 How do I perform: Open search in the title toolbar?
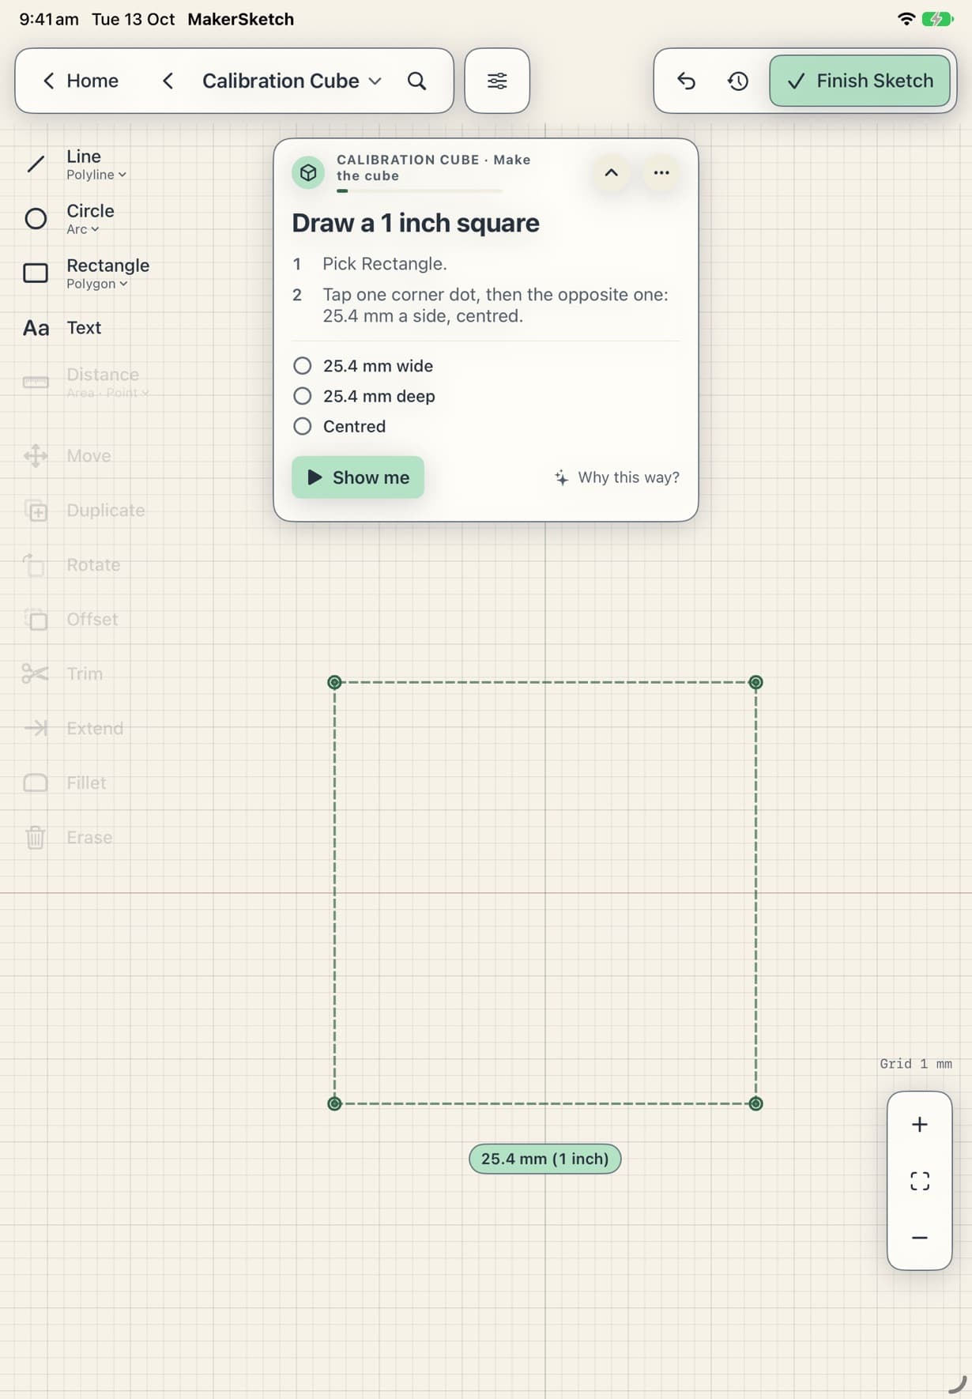point(416,81)
